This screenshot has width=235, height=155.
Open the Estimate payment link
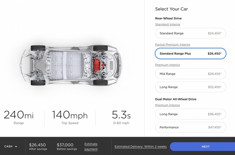(91, 147)
